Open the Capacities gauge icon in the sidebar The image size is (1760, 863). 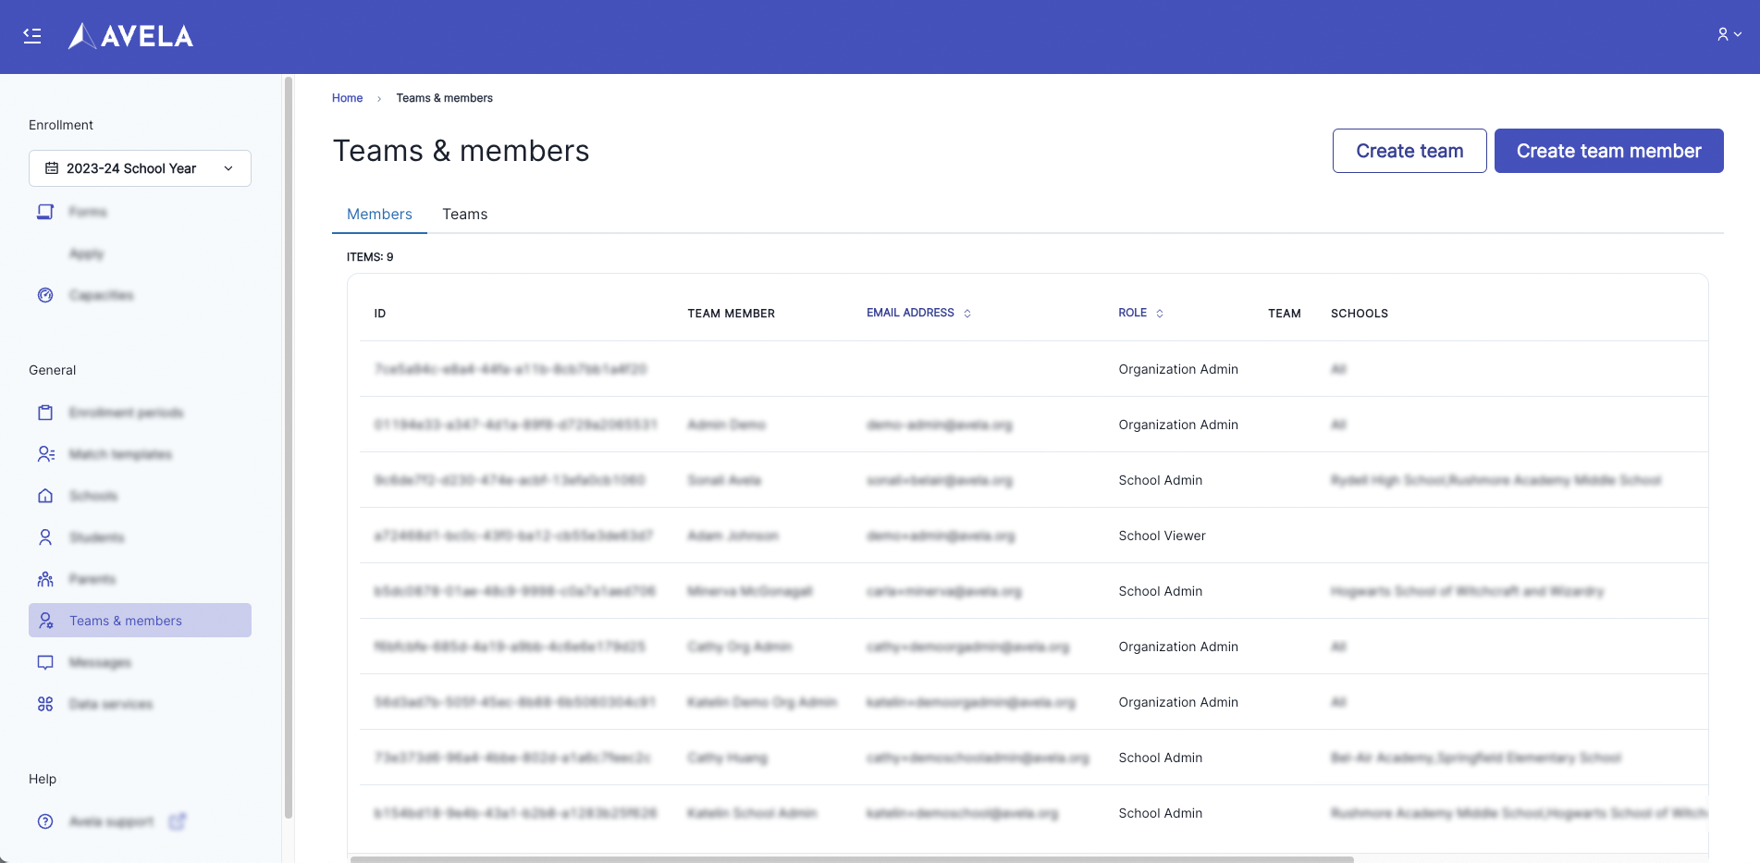click(45, 295)
